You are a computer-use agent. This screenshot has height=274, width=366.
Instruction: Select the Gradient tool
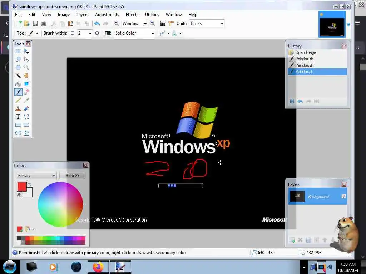26,84
